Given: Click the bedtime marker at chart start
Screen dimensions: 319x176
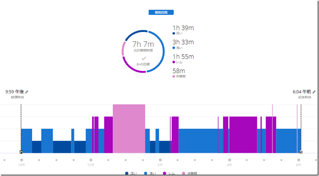Looking at the screenshot, I should pyautogui.click(x=21, y=152).
